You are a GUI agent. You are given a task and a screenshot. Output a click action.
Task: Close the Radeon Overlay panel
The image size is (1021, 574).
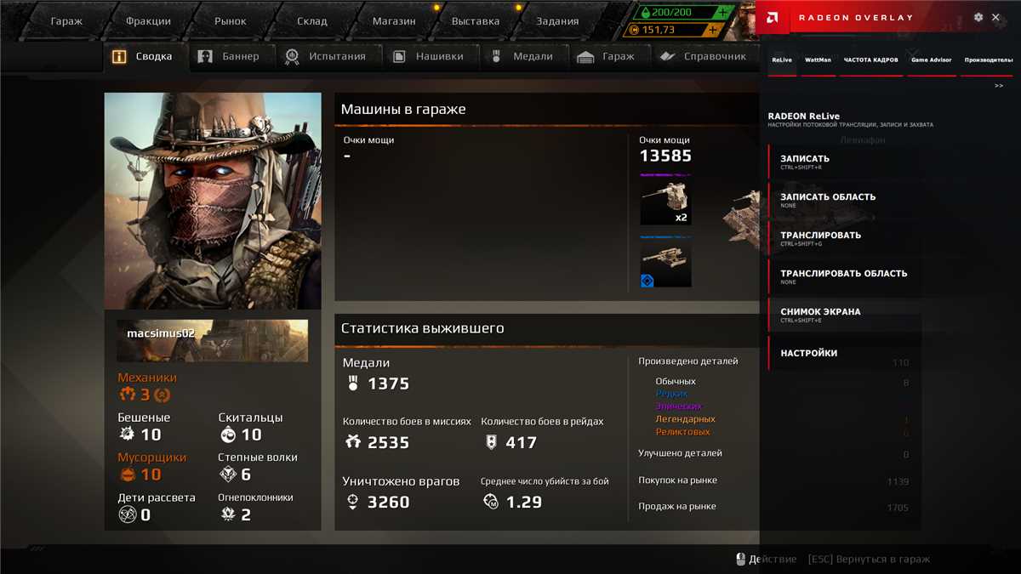point(996,17)
